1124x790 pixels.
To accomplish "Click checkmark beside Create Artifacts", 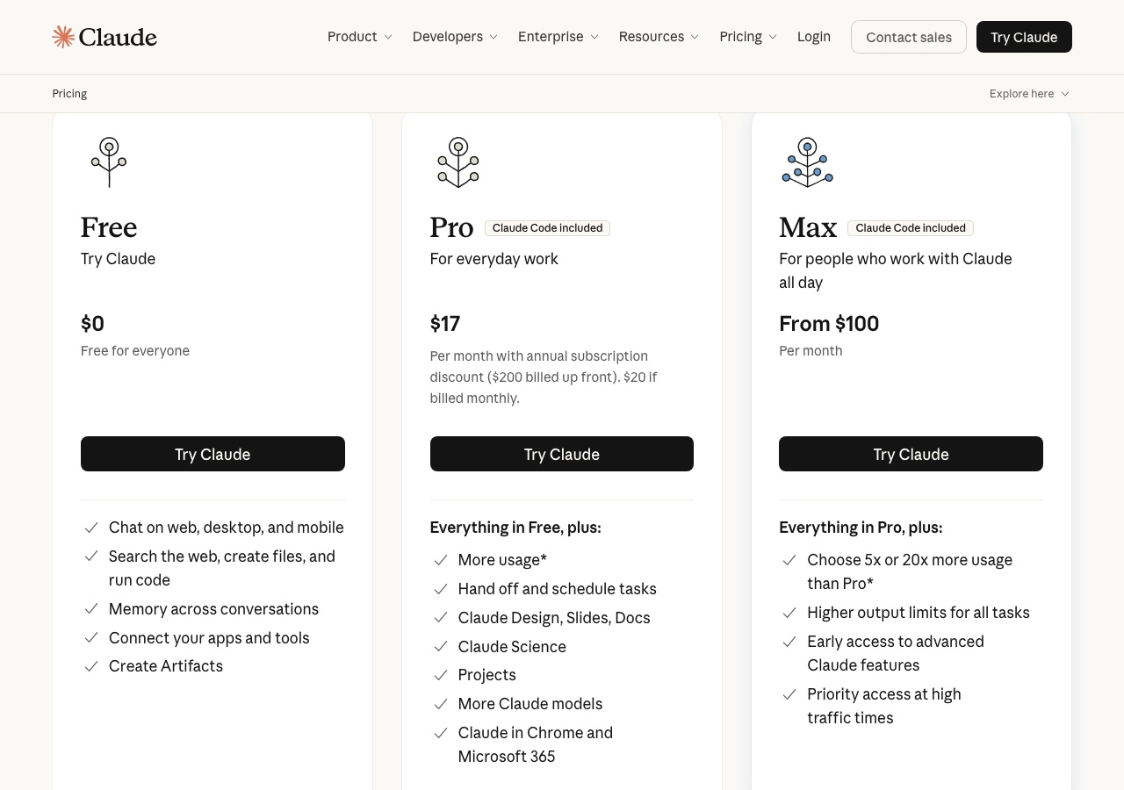I will click(91, 666).
